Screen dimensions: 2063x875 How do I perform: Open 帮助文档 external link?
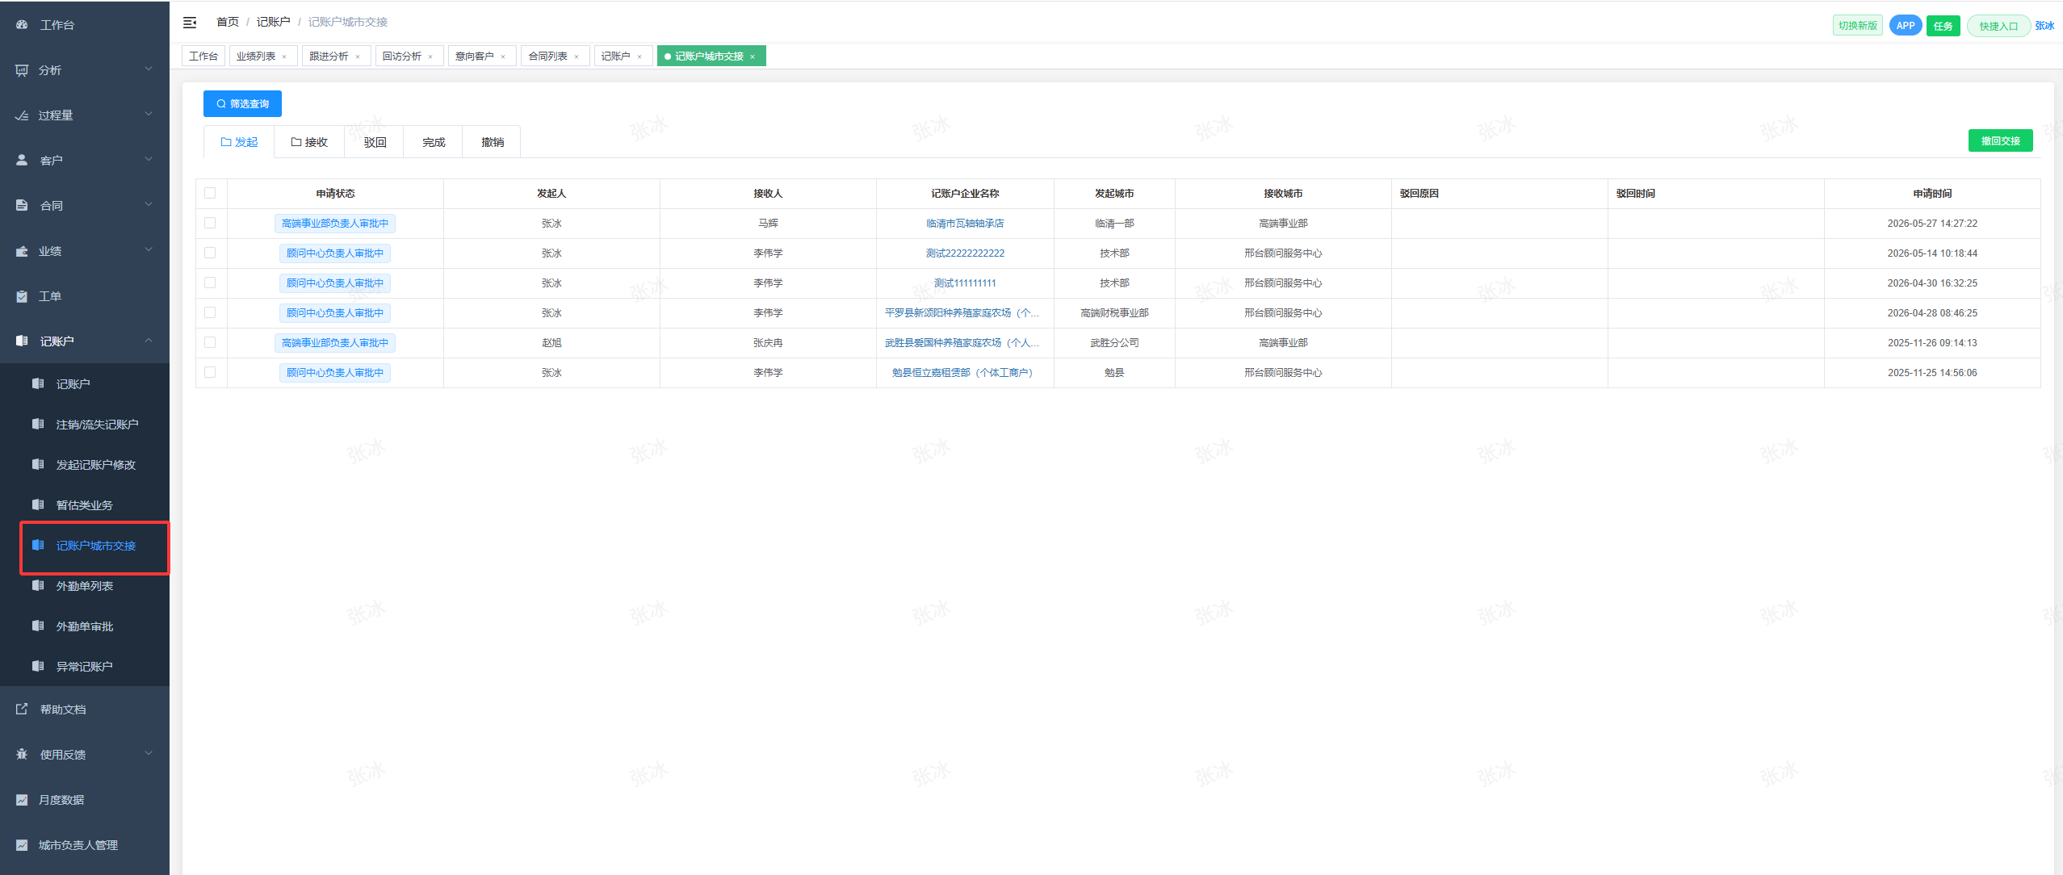pos(85,710)
